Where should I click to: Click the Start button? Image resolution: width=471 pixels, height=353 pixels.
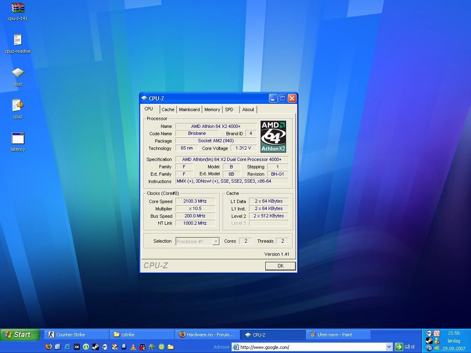[x=20, y=335]
